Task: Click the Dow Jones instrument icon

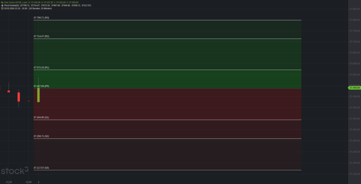Action: [x=2, y=2]
